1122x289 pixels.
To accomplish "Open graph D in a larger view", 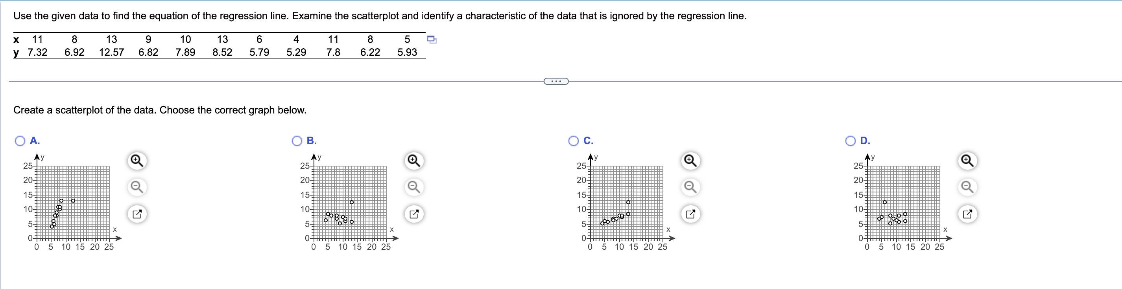I will pyautogui.click(x=967, y=214).
